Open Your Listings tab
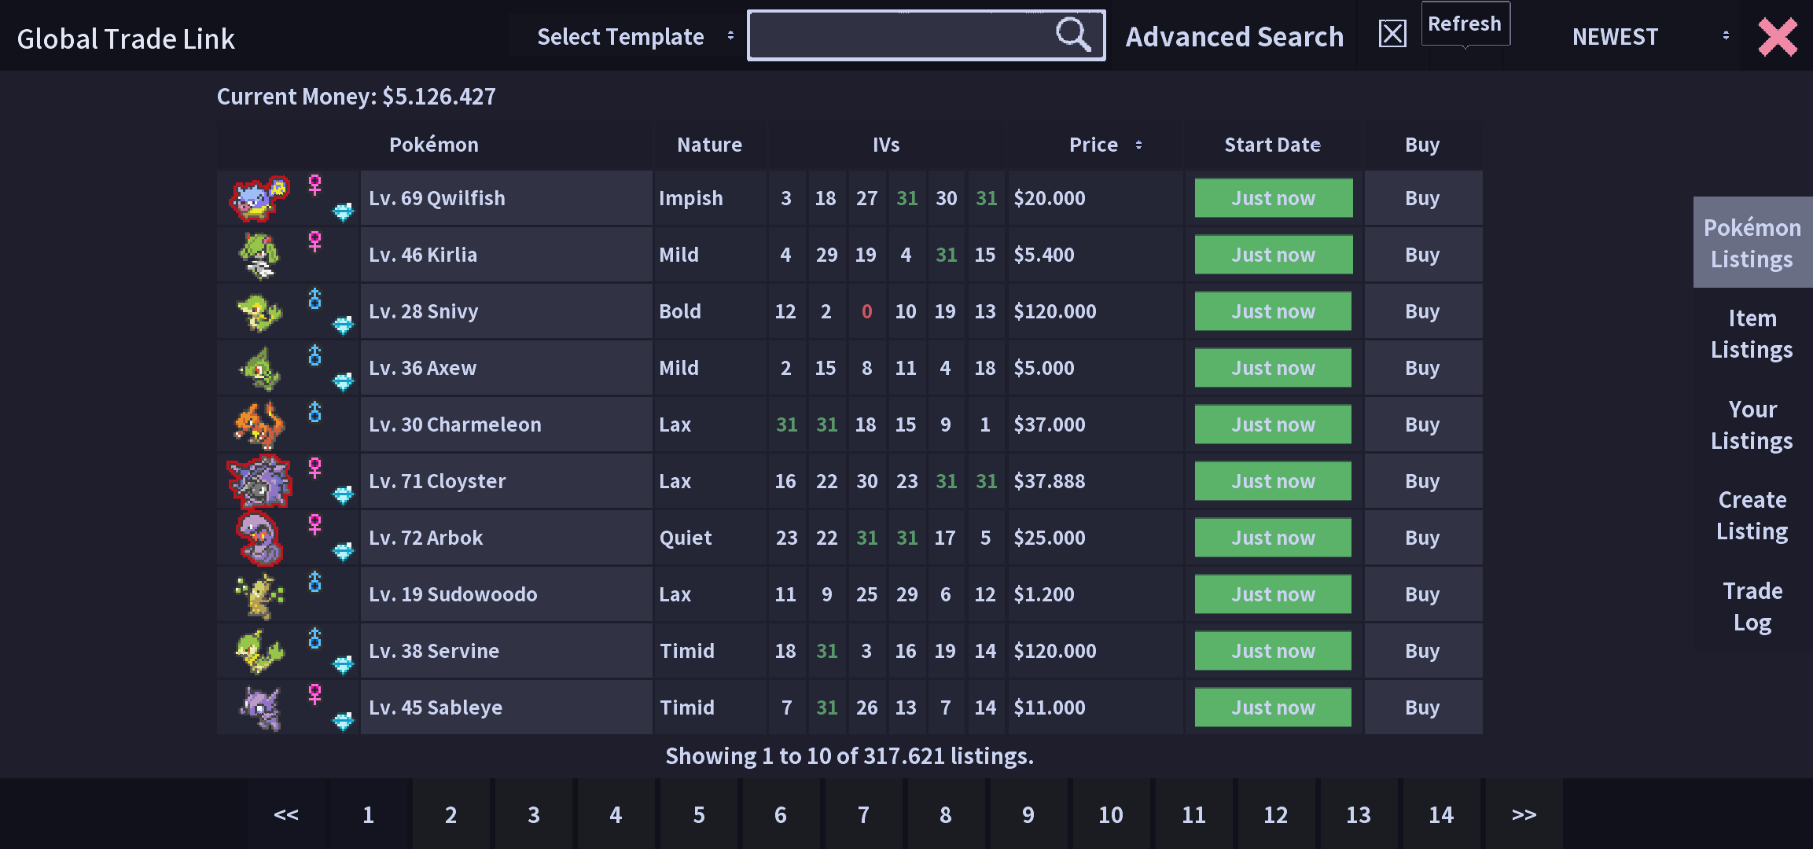Screen dimensions: 1813x849 (1752, 424)
